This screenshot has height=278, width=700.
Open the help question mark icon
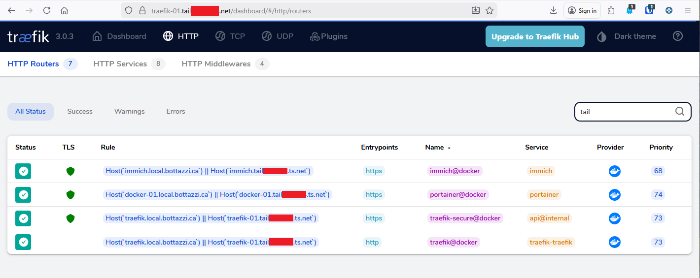pos(678,36)
